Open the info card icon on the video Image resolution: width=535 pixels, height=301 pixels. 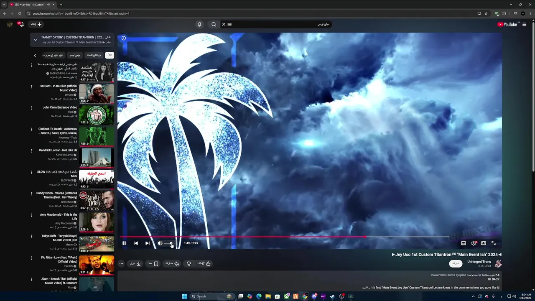click(x=124, y=38)
